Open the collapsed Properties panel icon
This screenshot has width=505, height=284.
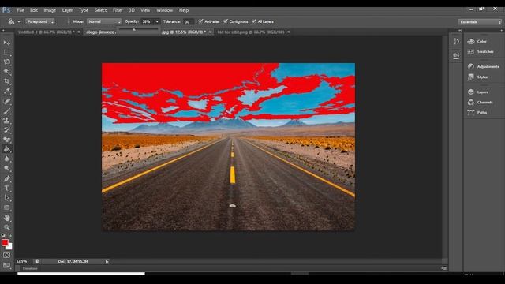[456, 55]
